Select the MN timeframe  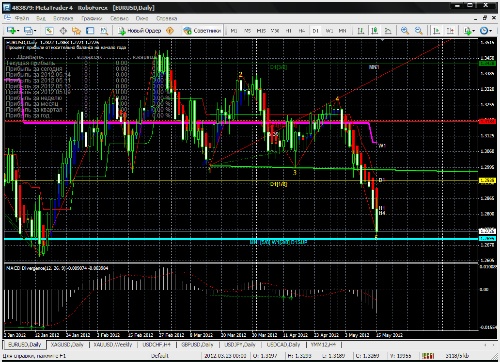pos(343,31)
